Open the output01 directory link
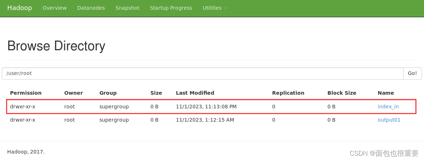 point(389,120)
